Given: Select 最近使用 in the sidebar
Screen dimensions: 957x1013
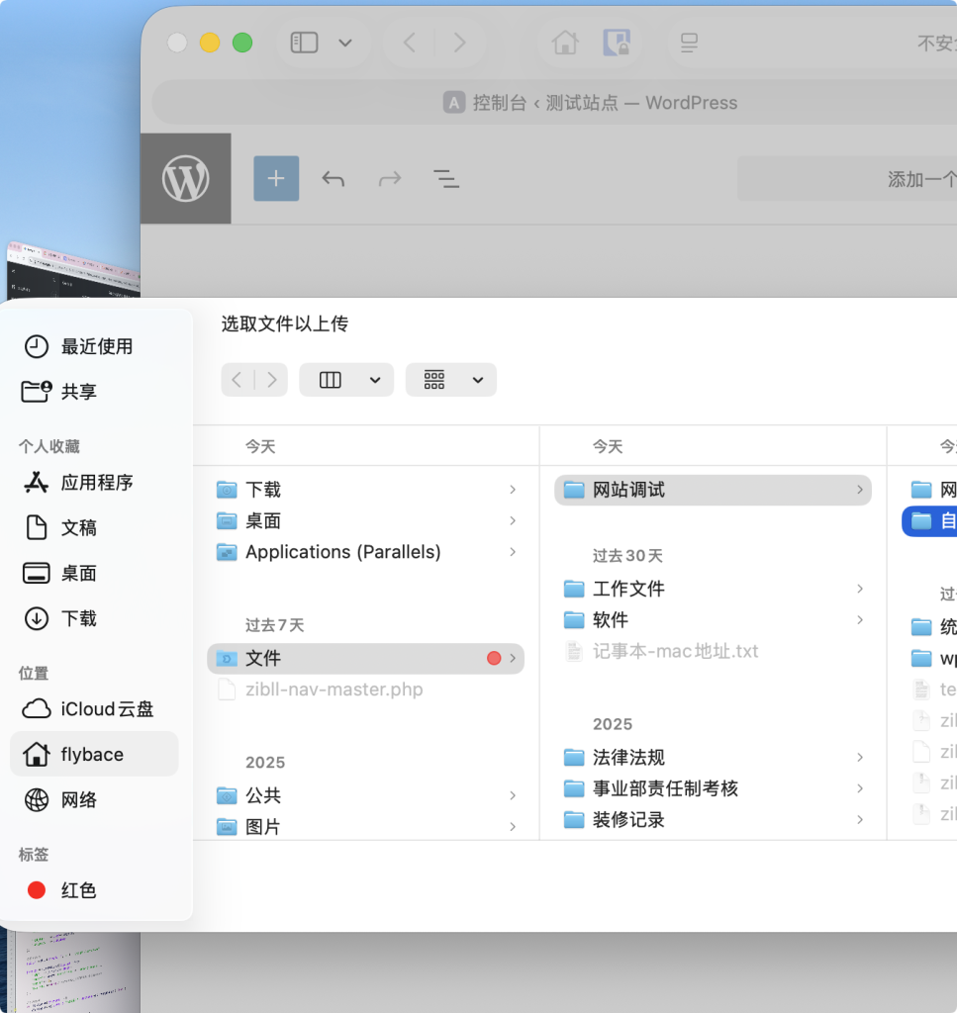Looking at the screenshot, I should point(96,346).
